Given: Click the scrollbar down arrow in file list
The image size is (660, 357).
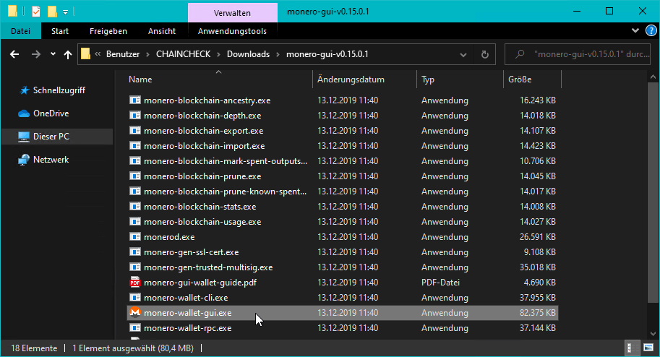Looking at the screenshot, I should [653, 334].
